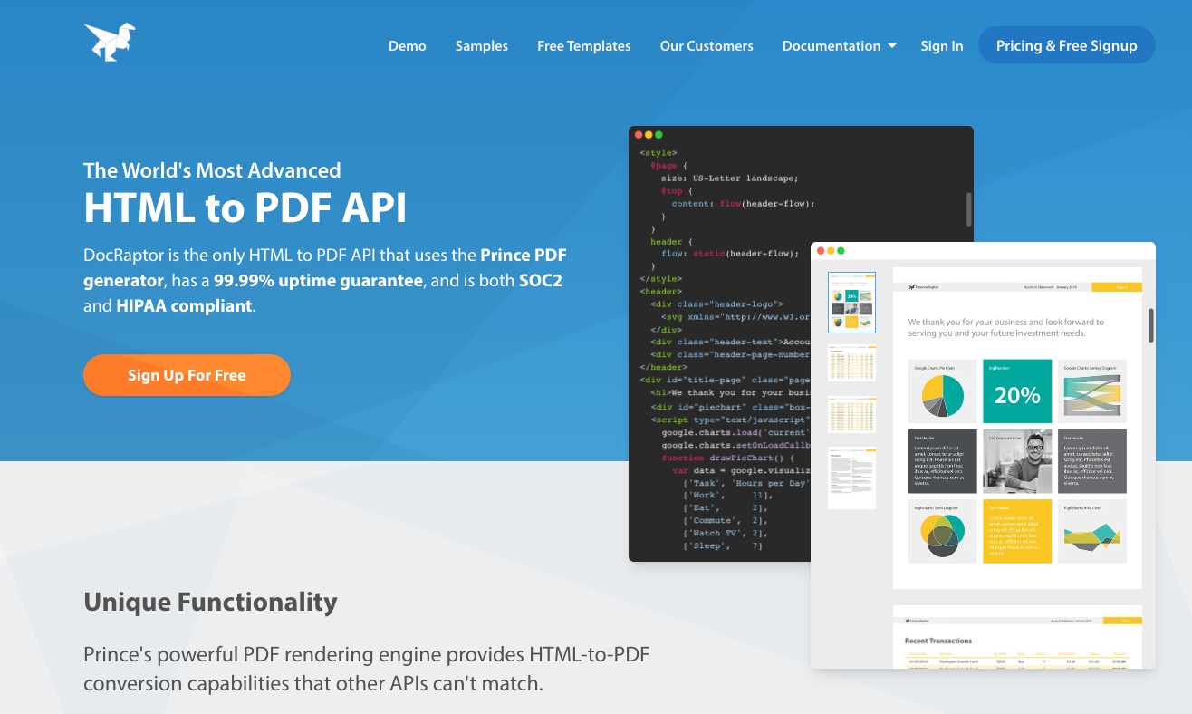Click the Google Charts pie chart in the PDF preview

click(x=942, y=391)
